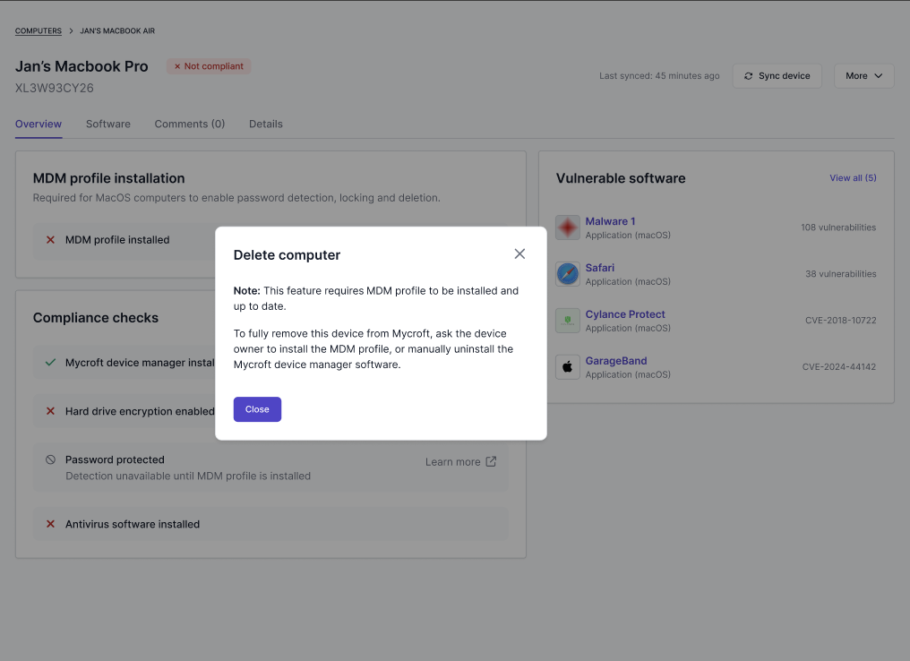Open the GarageBand application link
The width and height of the screenshot is (910, 661).
(x=615, y=360)
